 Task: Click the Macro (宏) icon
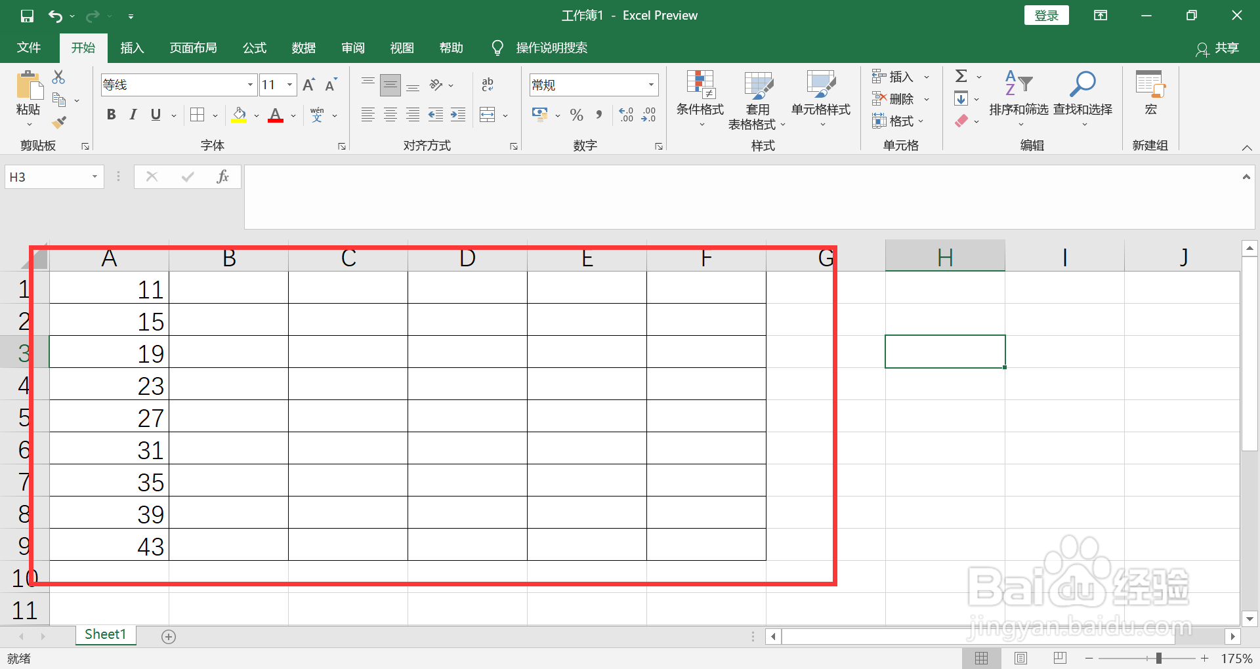(1150, 92)
